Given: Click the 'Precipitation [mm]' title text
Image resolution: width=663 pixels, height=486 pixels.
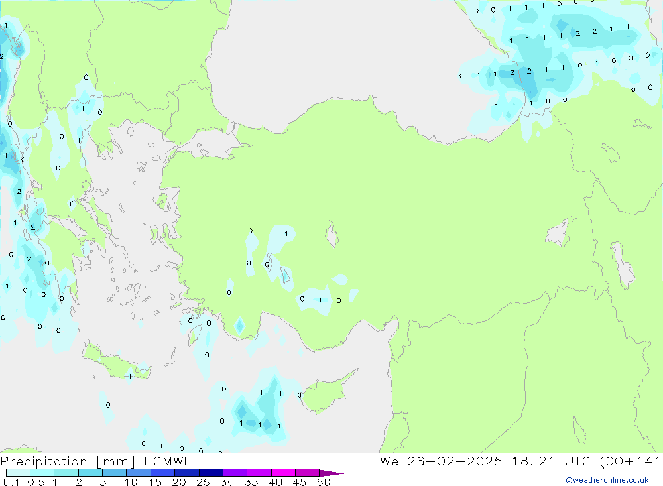Looking at the screenshot, I should [68, 461].
